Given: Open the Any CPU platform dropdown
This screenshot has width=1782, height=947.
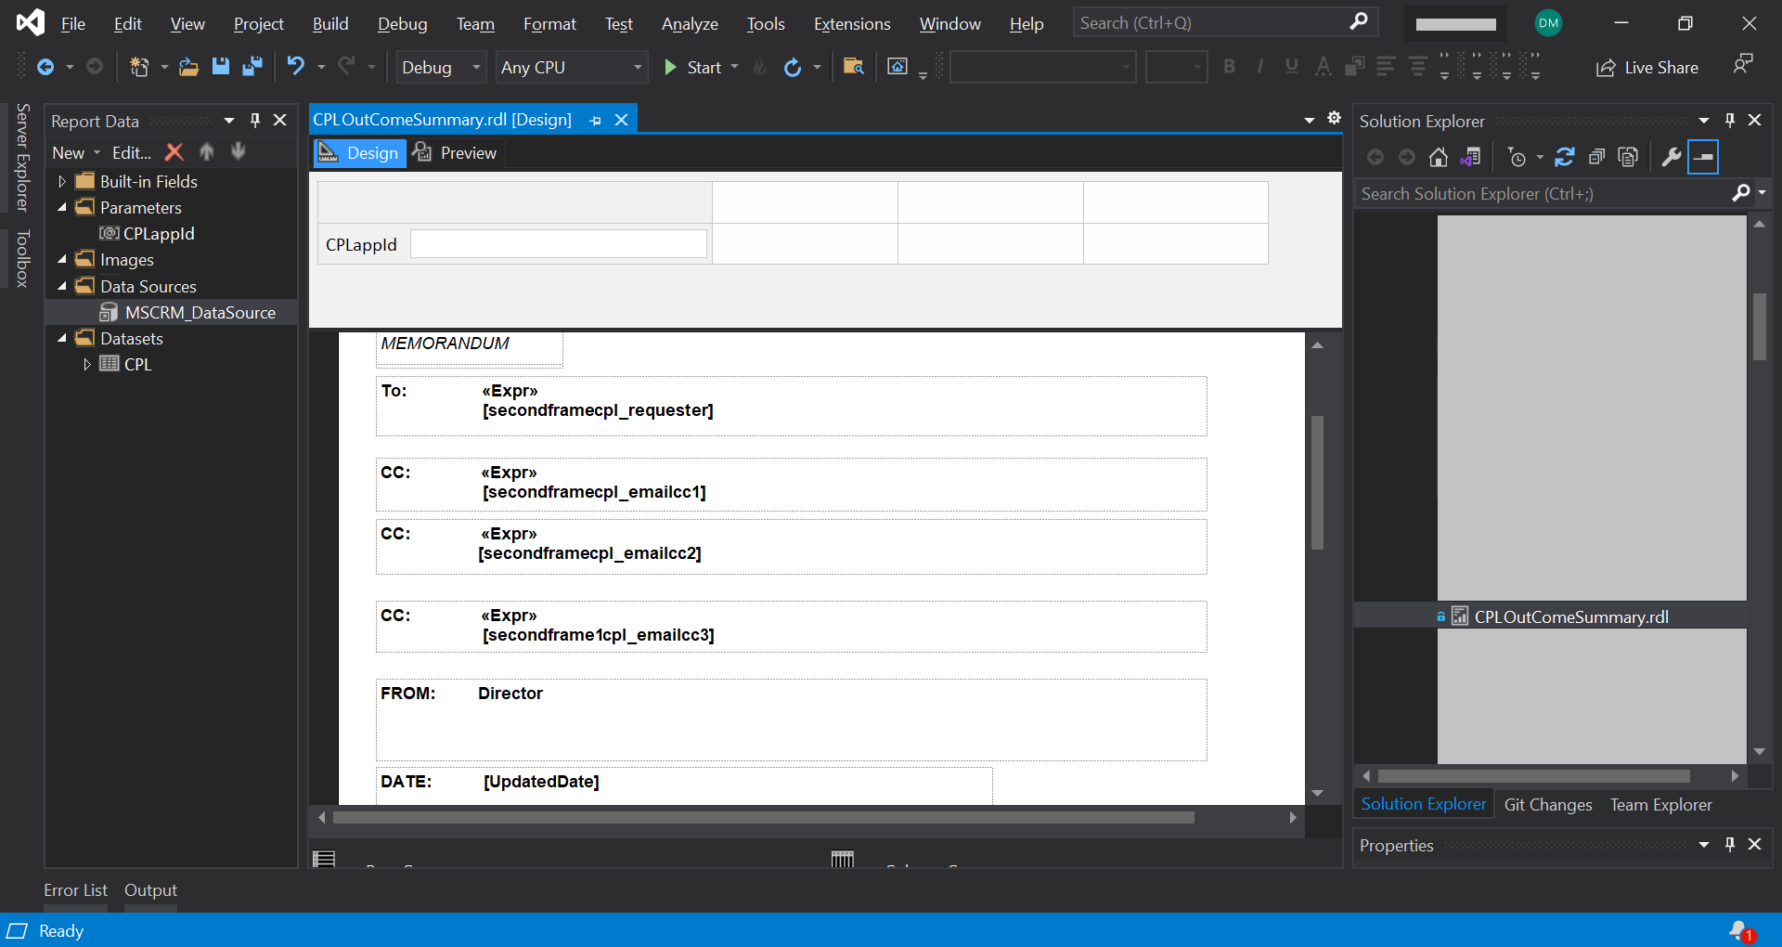Looking at the screenshot, I should tap(572, 67).
